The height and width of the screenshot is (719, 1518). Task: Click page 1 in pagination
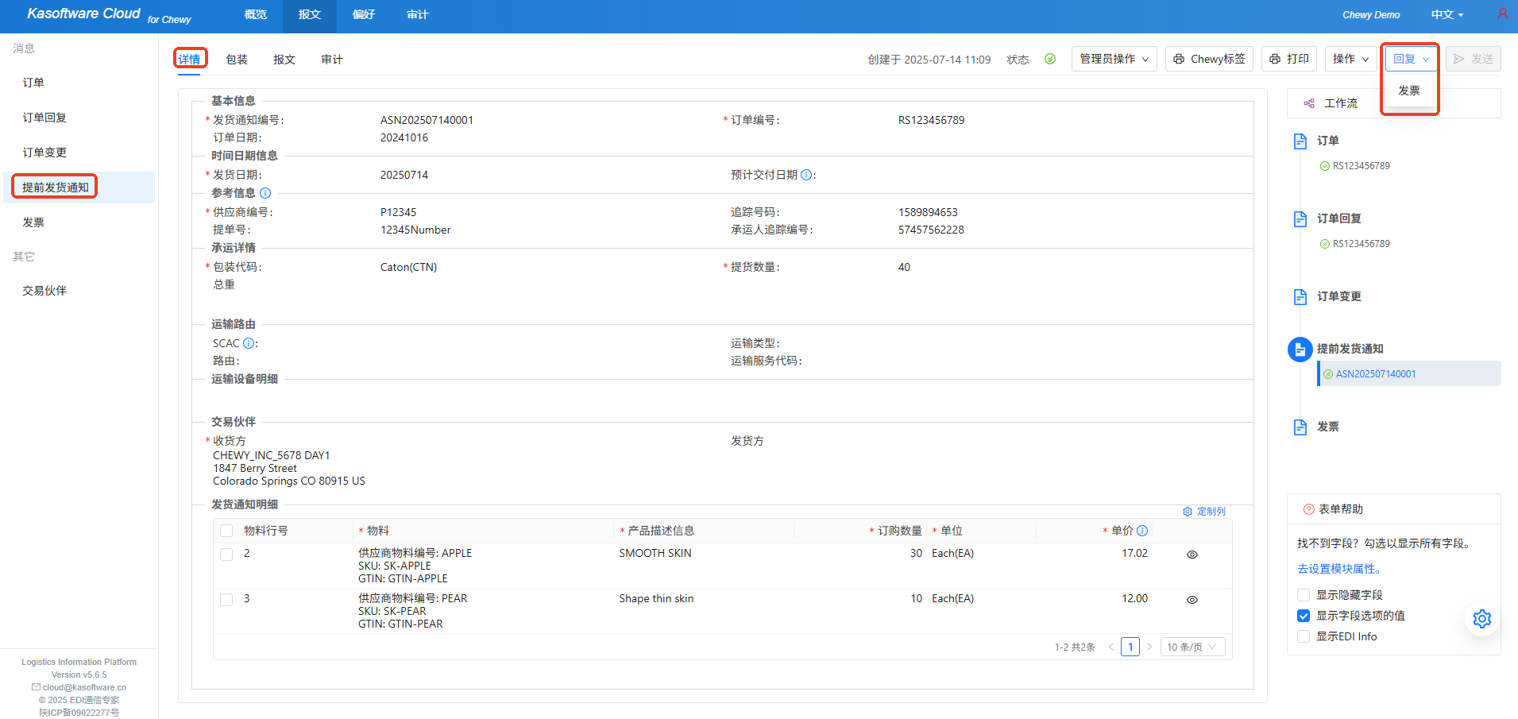1130,647
